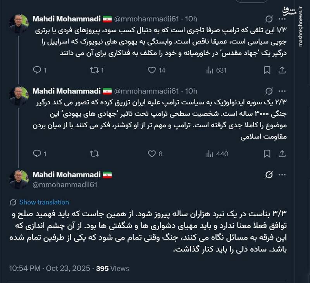The height and width of the screenshot is (283, 310).
Task: Open the Grok icon on the third tweet
Action: click(269, 175)
